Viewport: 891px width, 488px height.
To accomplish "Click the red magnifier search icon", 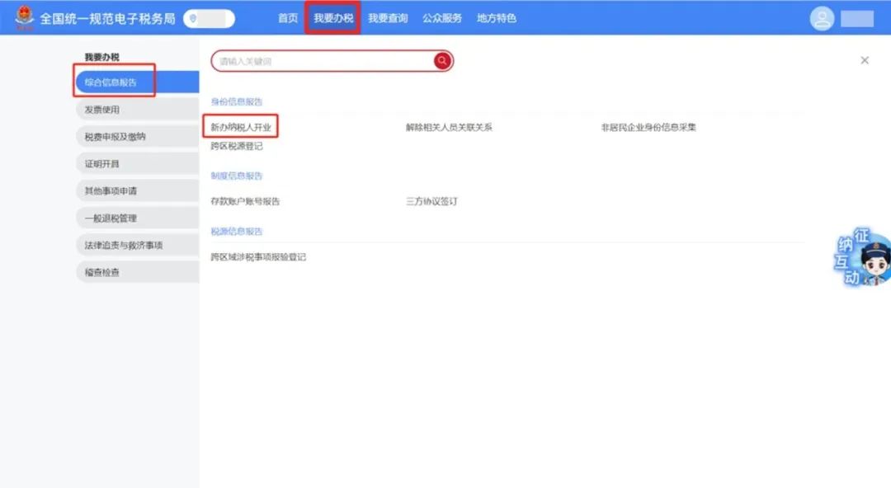I will click(x=443, y=61).
